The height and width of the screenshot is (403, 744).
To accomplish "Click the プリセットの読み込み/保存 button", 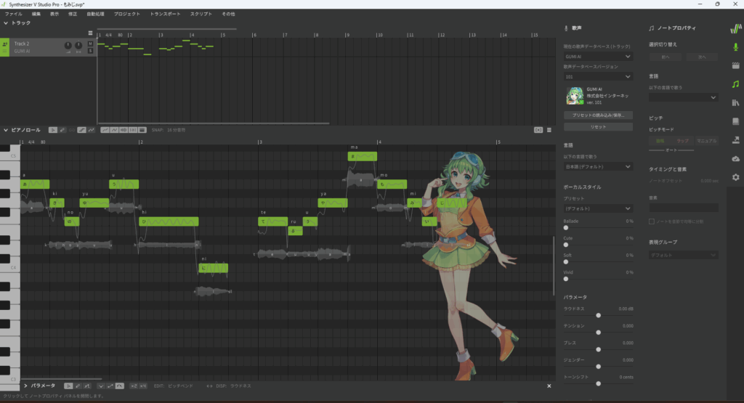I will pyautogui.click(x=598, y=115).
